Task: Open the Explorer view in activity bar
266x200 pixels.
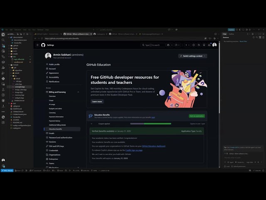Action: (3, 35)
